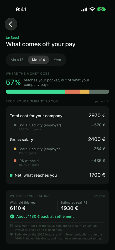Tap the green net segment of the bar

(35, 92)
